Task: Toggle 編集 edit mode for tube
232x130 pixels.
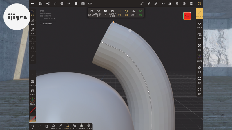Action: click(x=126, y=13)
